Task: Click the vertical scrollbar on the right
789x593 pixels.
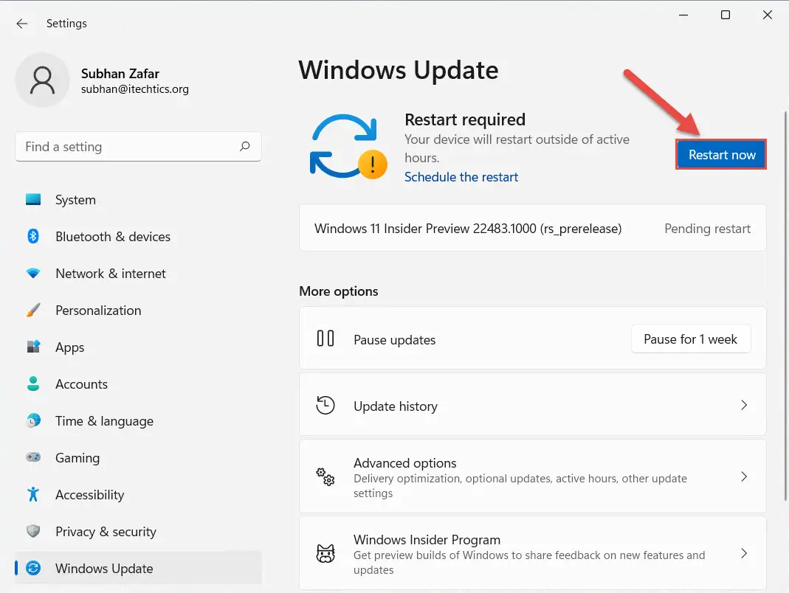Action: coord(785,306)
